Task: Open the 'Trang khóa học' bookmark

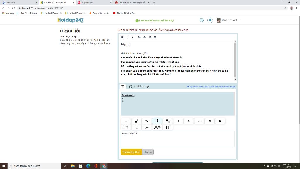Action: [100, 13]
